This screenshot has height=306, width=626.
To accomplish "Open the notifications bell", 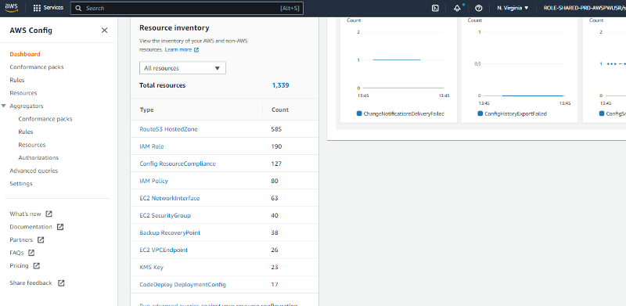I will click(458, 8).
